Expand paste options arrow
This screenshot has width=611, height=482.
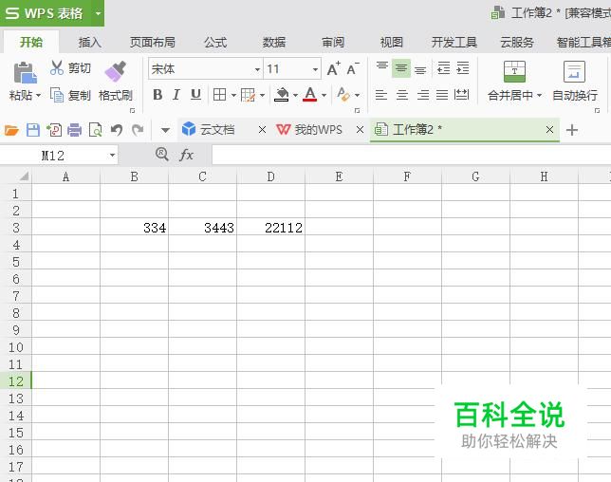point(38,96)
